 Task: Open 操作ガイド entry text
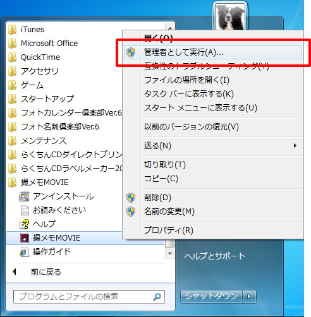(x=52, y=252)
